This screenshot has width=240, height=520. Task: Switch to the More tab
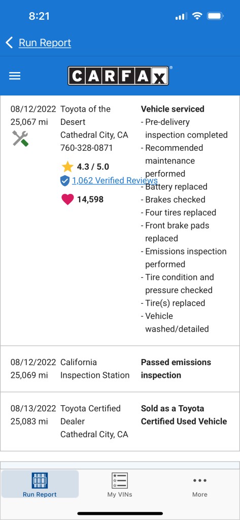click(x=200, y=485)
